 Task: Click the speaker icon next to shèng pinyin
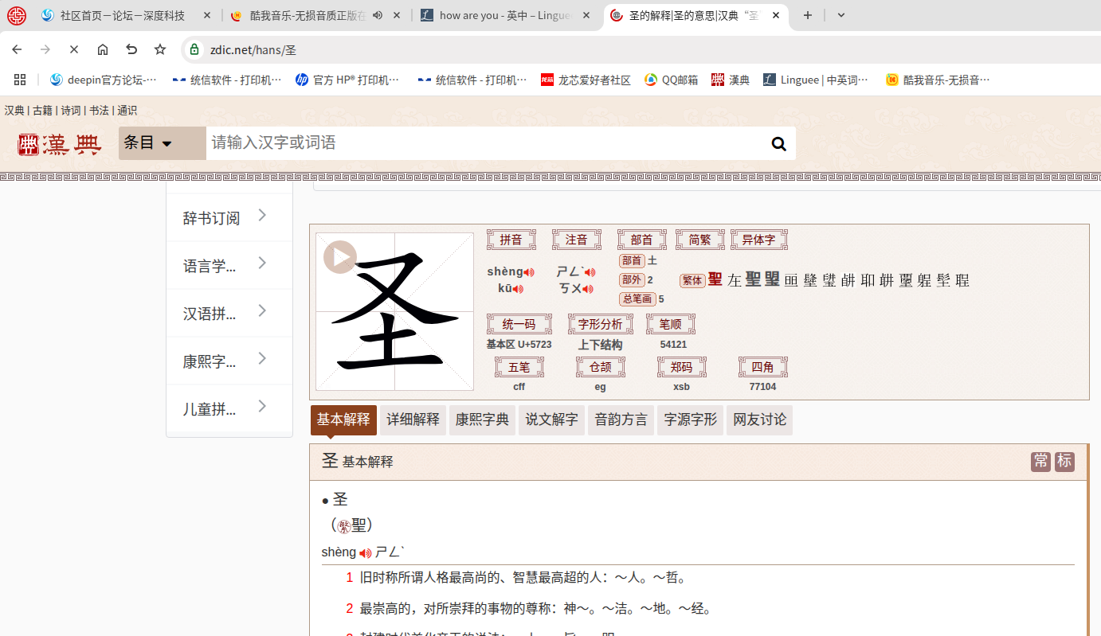coord(530,271)
